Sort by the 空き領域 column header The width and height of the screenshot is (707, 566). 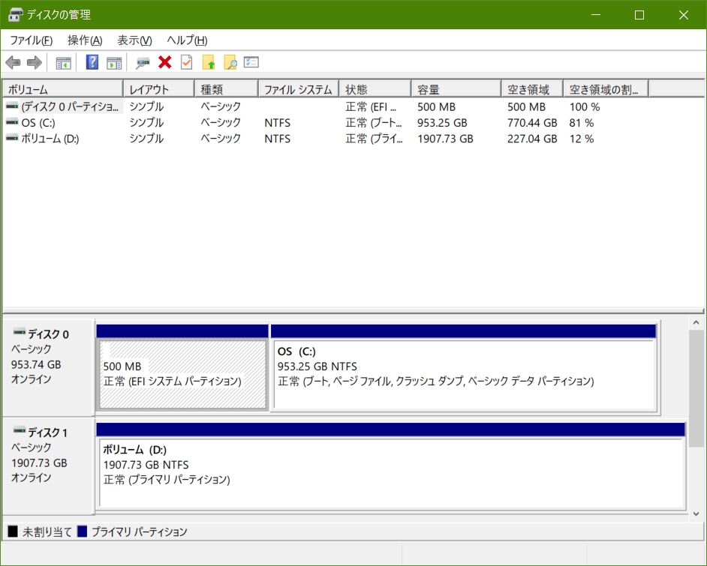pos(533,89)
